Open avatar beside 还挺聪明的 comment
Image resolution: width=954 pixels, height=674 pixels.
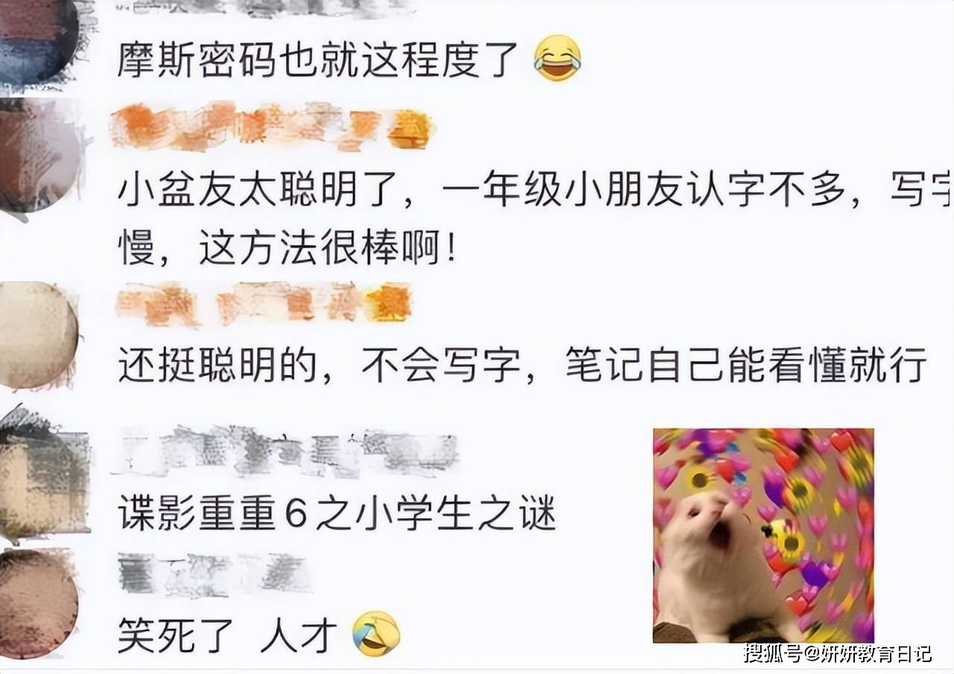click(39, 336)
